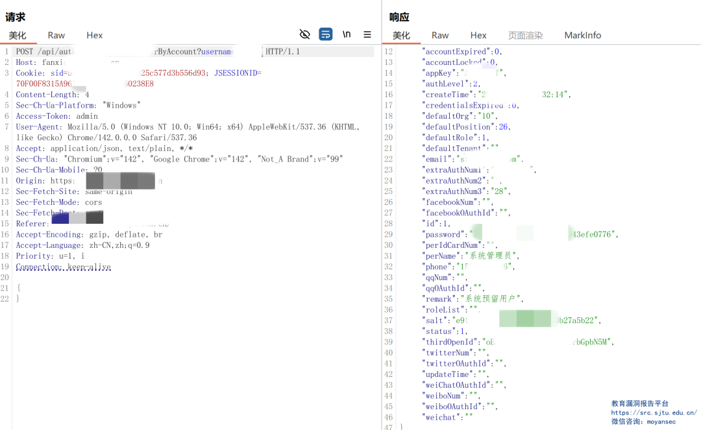Click the Accept-Encoding gzip header line
Image resolution: width=701 pixels, height=430 pixels.
tap(89, 234)
